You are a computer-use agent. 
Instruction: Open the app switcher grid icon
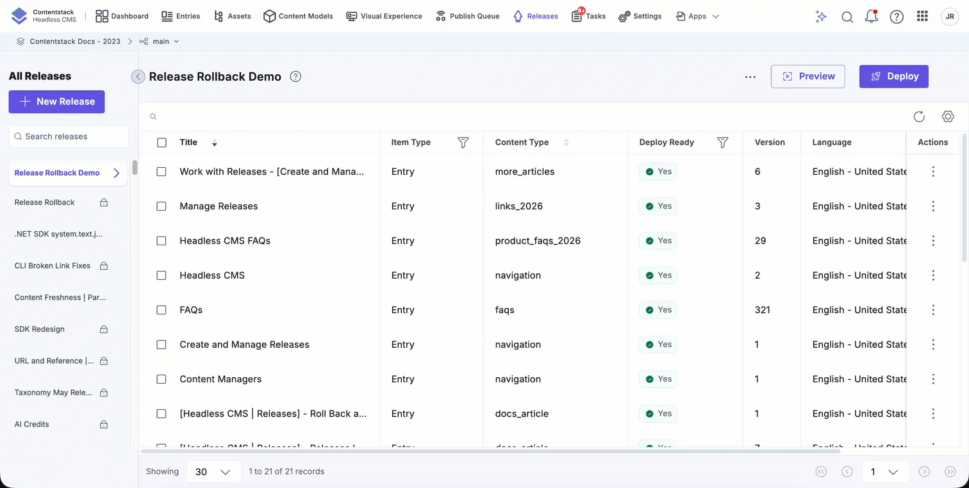(922, 17)
